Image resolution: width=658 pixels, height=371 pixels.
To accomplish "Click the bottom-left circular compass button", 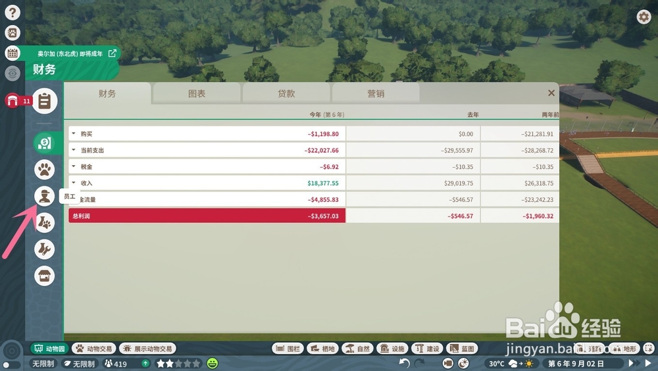I will pyautogui.click(x=12, y=351).
